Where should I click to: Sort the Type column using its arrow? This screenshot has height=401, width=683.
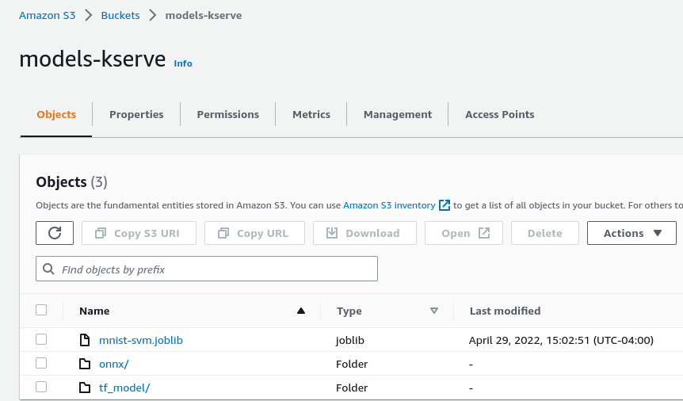pyautogui.click(x=433, y=311)
